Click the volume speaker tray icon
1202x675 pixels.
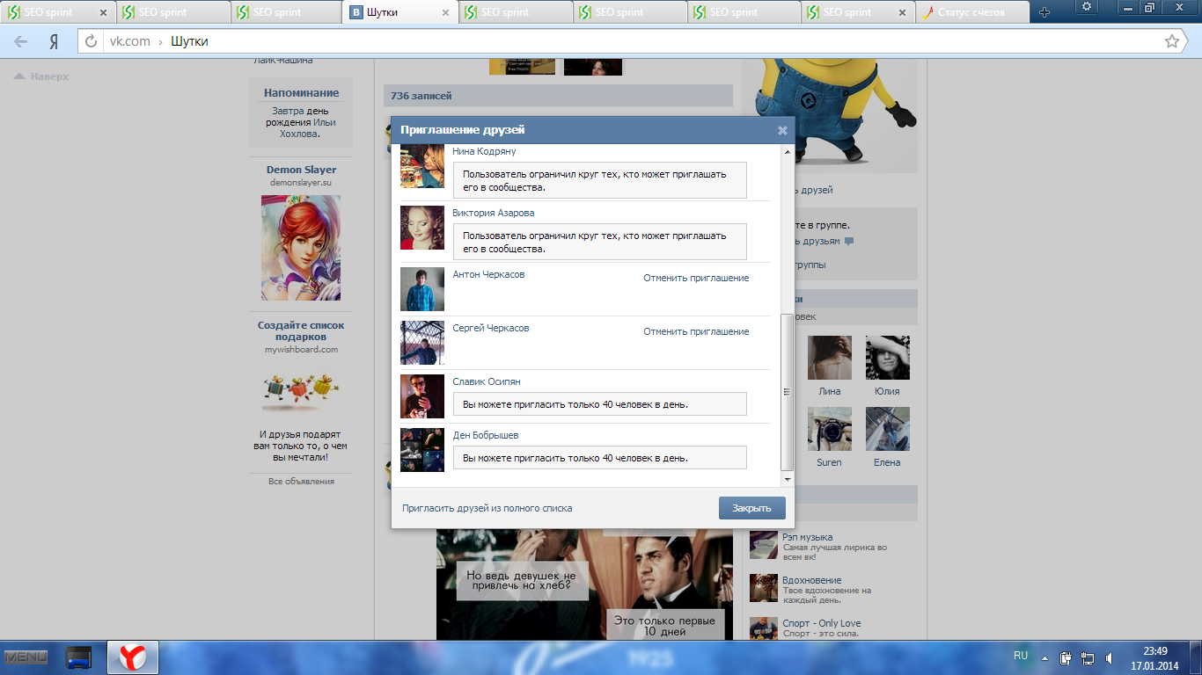click(1111, 657)
